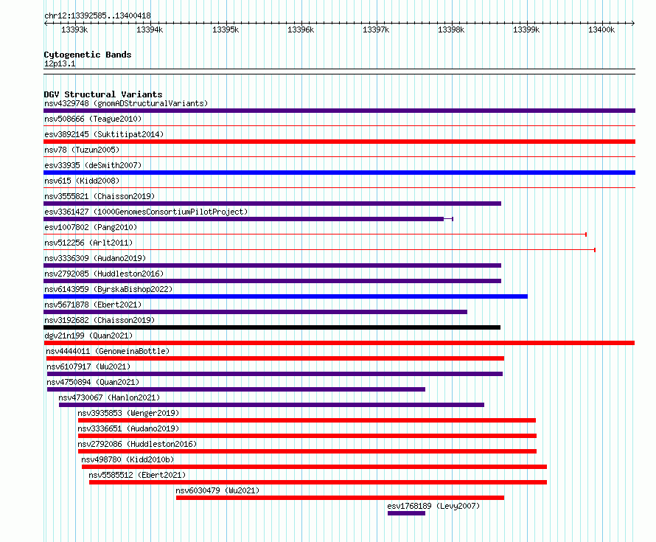Click the chr12:13392585..13400418 coordinate label
Viewport: 656px width, 542px height.
click(97, 15)
